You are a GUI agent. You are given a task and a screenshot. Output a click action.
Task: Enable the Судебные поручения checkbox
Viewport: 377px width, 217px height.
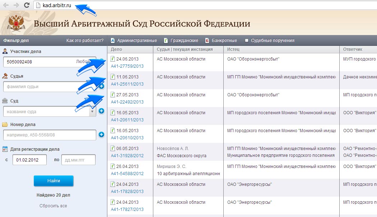pos(246,40)
